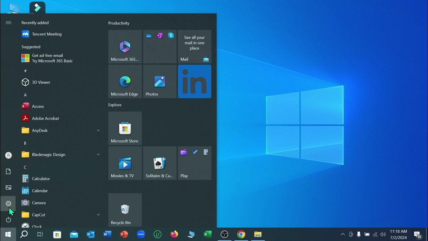Open OneNote icon in folder tile

[160, 35]
